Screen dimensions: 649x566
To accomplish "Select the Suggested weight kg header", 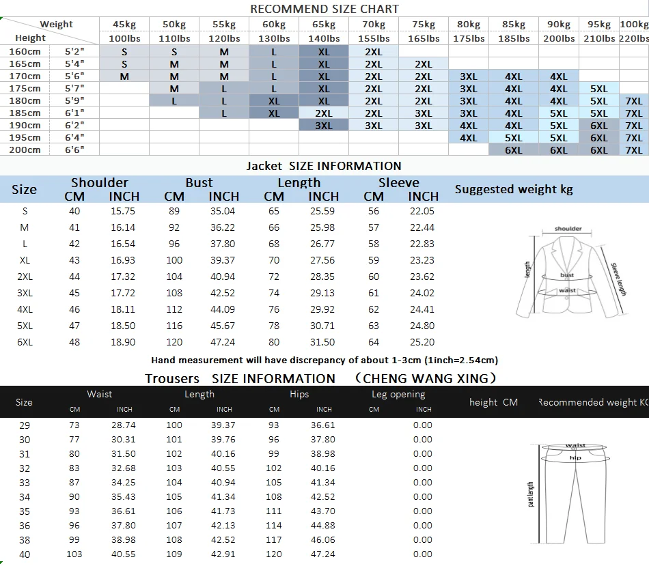I will point(514,189).
